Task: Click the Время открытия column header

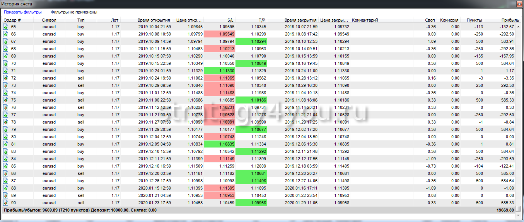Action: (154, 20)
